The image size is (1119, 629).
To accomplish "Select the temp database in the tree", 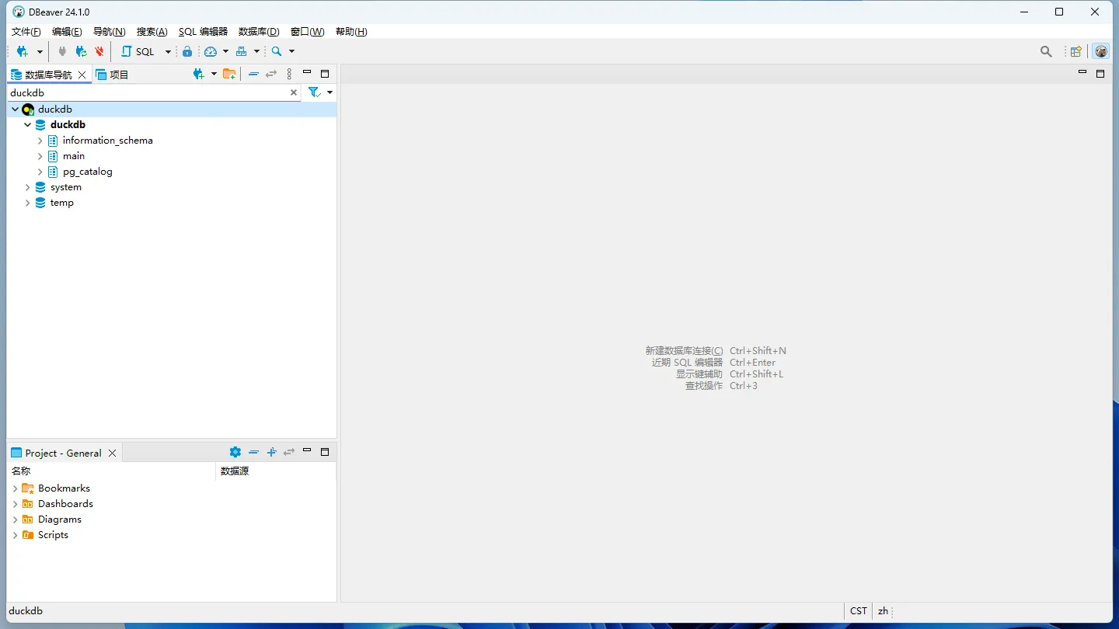I will (x=62, y=203).
